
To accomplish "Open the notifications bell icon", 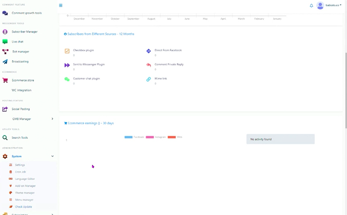I will coord(311,6).
